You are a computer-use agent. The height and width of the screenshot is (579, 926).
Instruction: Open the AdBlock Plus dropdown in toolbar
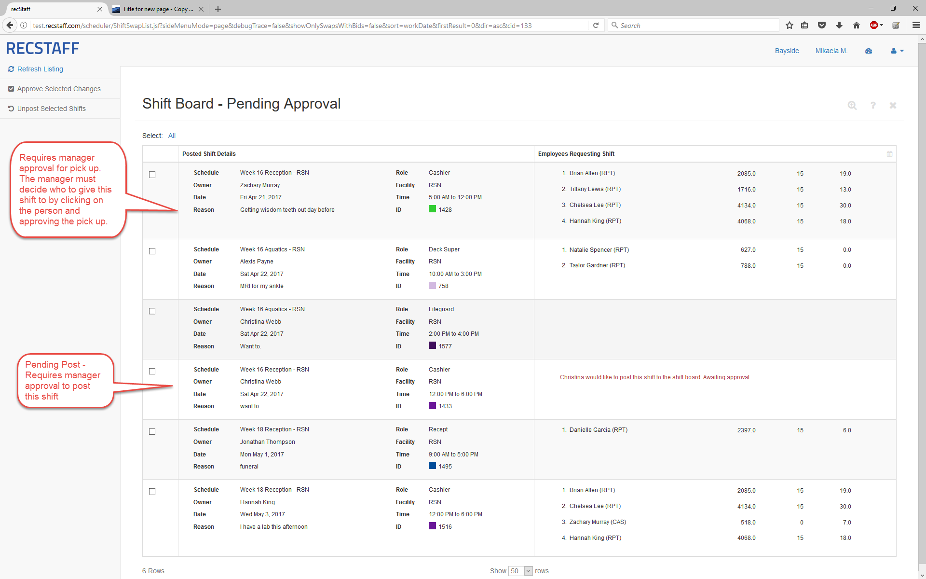pyautogui.click(x=882, y=26)
